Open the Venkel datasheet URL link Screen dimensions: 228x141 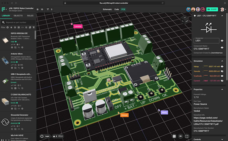(208, 121)
